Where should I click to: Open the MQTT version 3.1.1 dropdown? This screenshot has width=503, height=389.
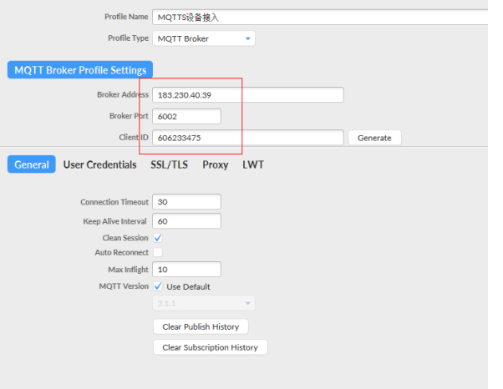coord(204,303)
